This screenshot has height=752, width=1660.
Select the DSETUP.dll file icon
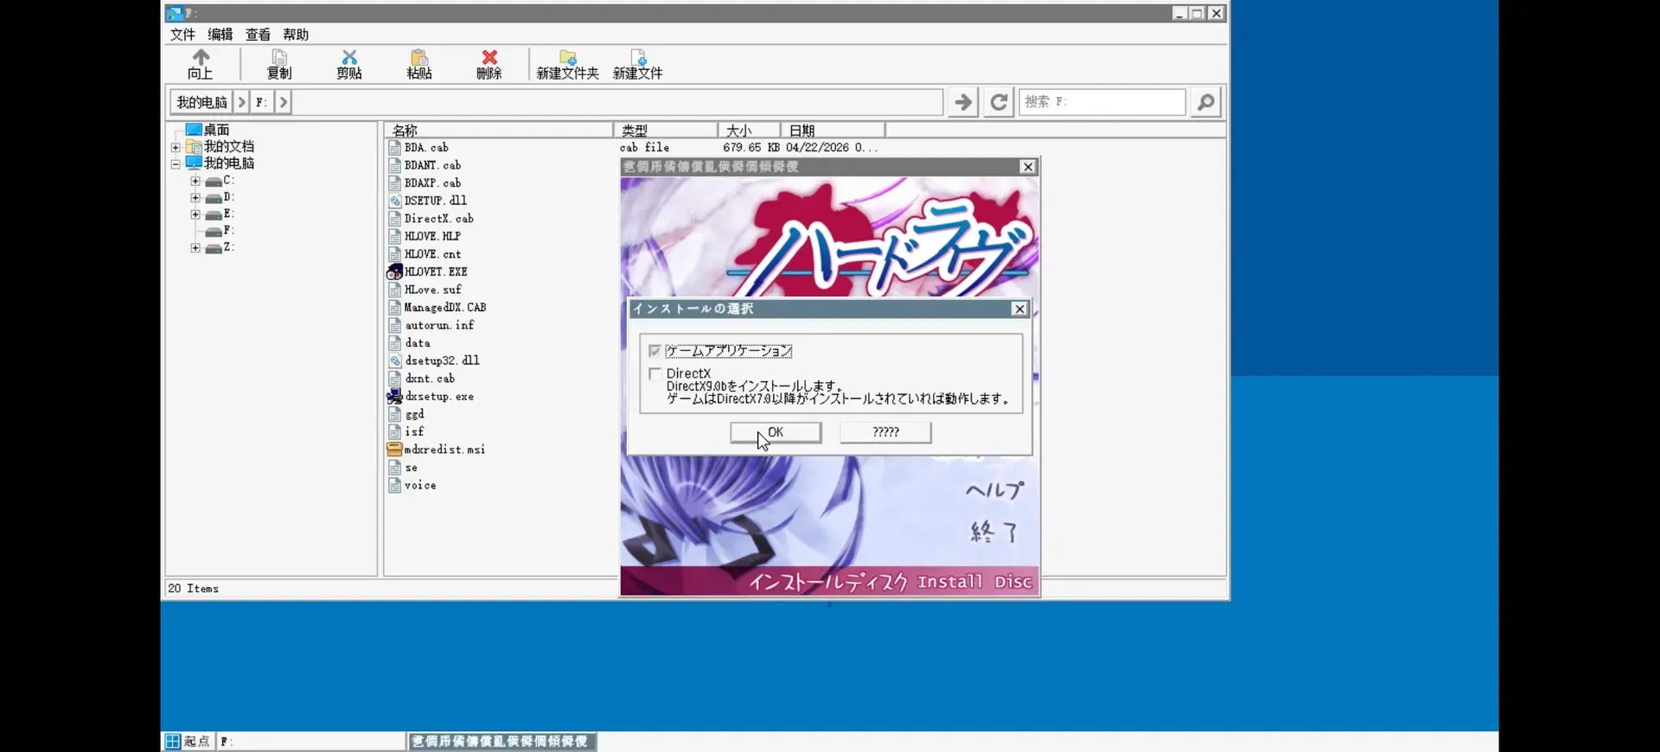coord(394,201)
